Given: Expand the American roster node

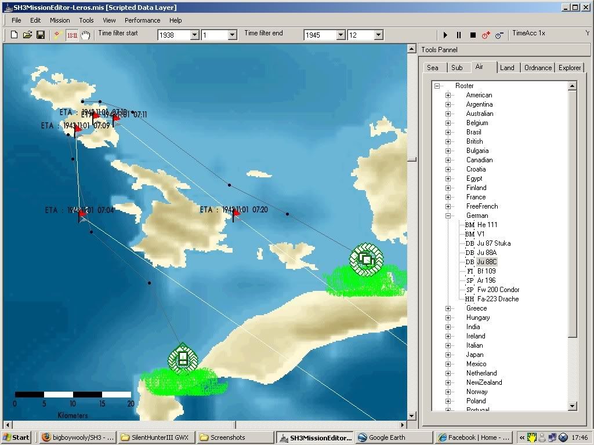Looking at the screenshot, I should 448,96.
